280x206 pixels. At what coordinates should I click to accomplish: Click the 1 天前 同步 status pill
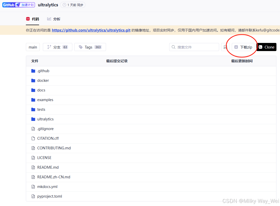pyautogui.click(x=73, y=5)
